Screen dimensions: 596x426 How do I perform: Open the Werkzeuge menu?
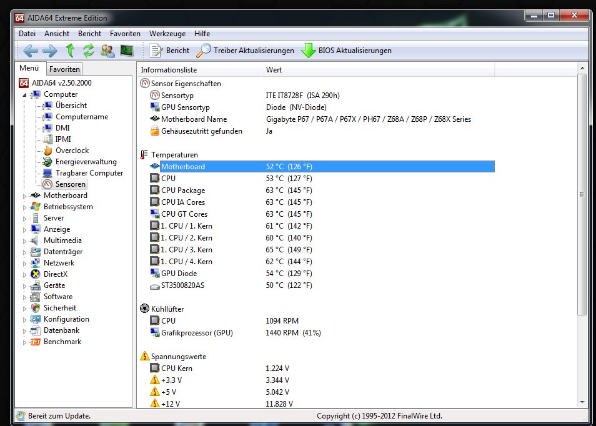[x=167, y=34]
